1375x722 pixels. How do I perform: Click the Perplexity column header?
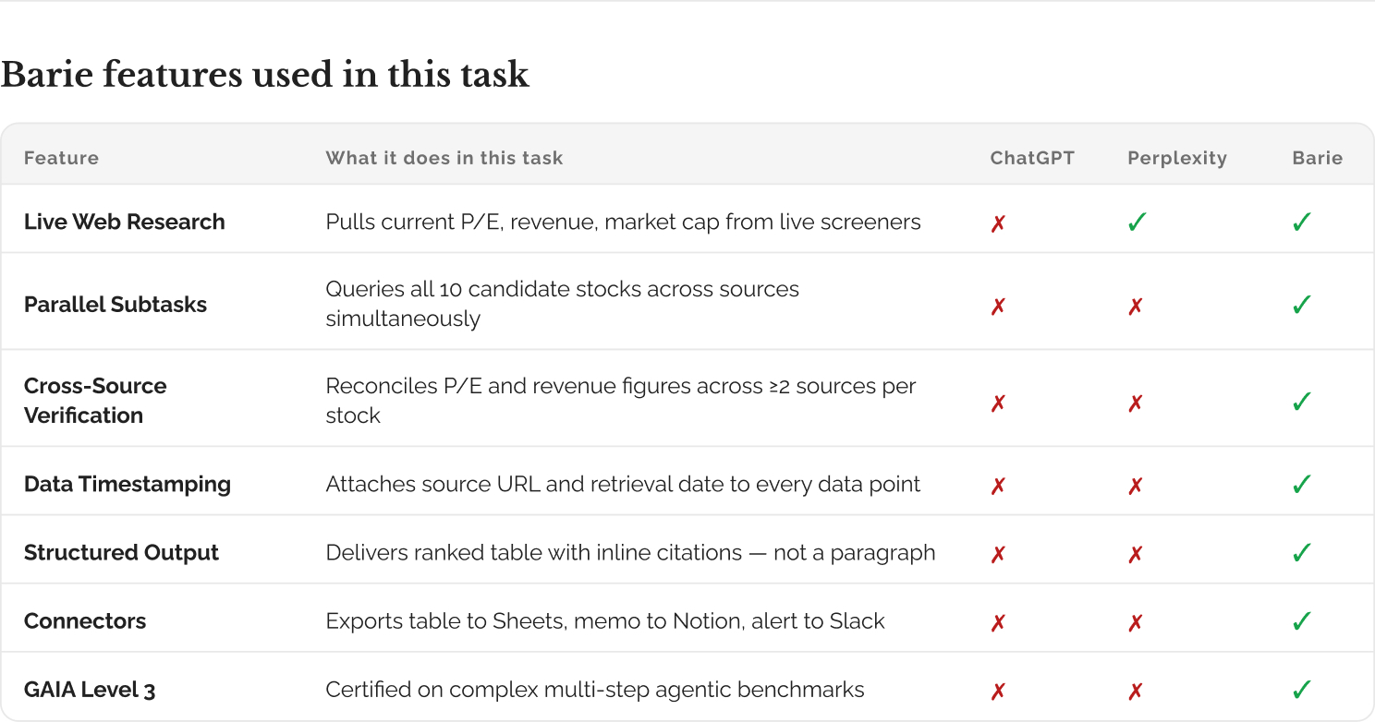[1177, 158]
